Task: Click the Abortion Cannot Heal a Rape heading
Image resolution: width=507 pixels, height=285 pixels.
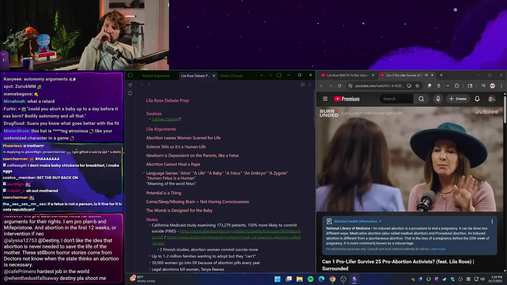Action: [x=173, y=164]
